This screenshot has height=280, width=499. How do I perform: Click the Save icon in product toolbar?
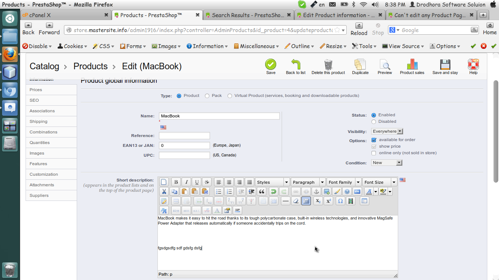click(x=271, y=65)
